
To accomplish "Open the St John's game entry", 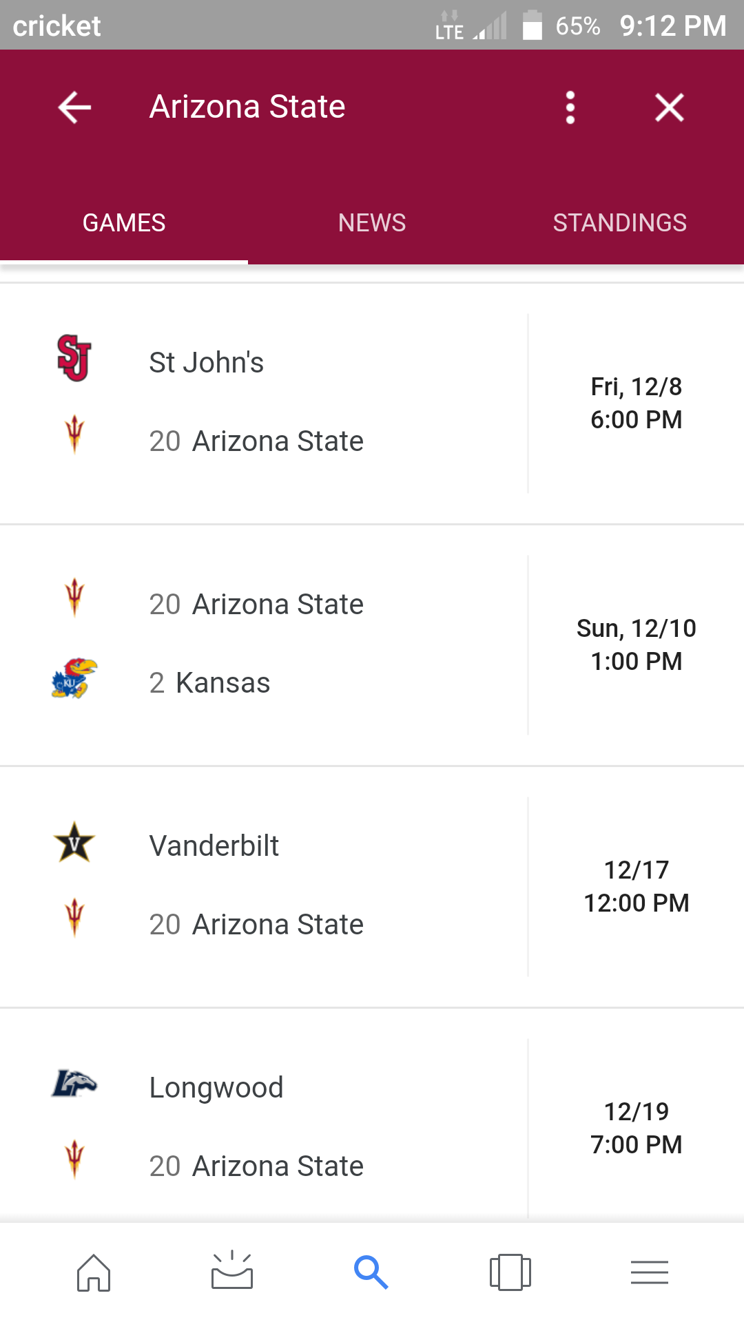I will click(x=372, y=403).
